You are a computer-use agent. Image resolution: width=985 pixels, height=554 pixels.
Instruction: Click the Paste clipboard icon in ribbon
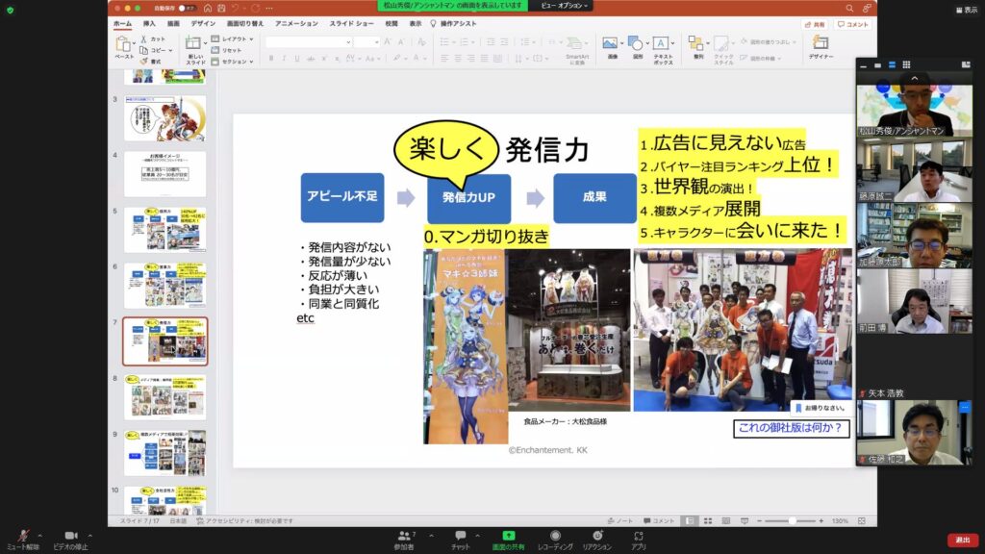coord(123,44)
